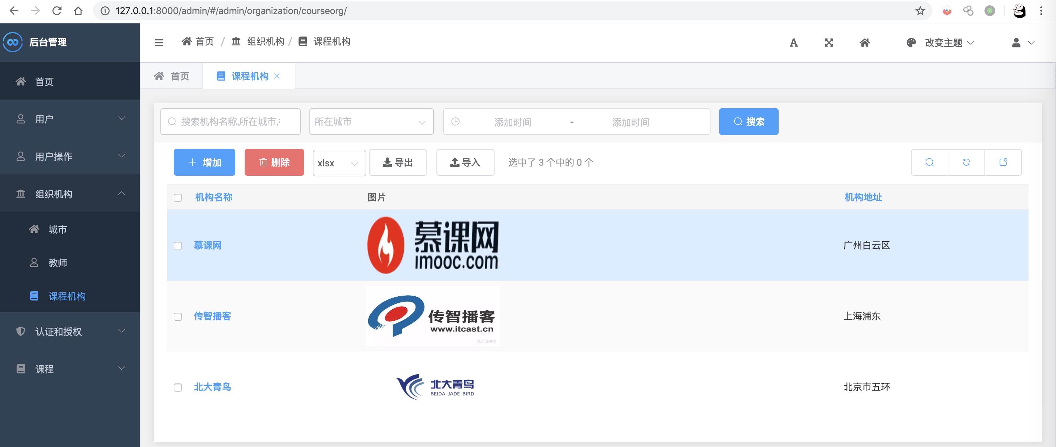
Task: Click the clock icon in date range
Action: click(455, 122)
